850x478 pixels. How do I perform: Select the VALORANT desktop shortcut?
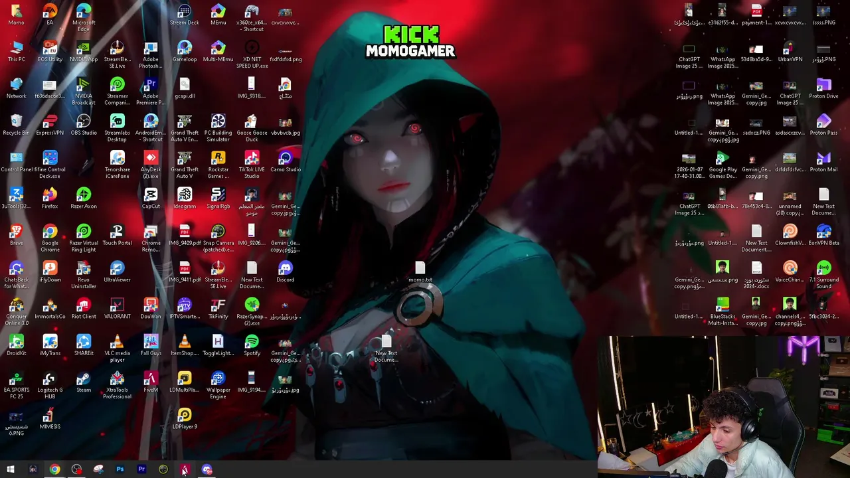[x=118, y=308]
